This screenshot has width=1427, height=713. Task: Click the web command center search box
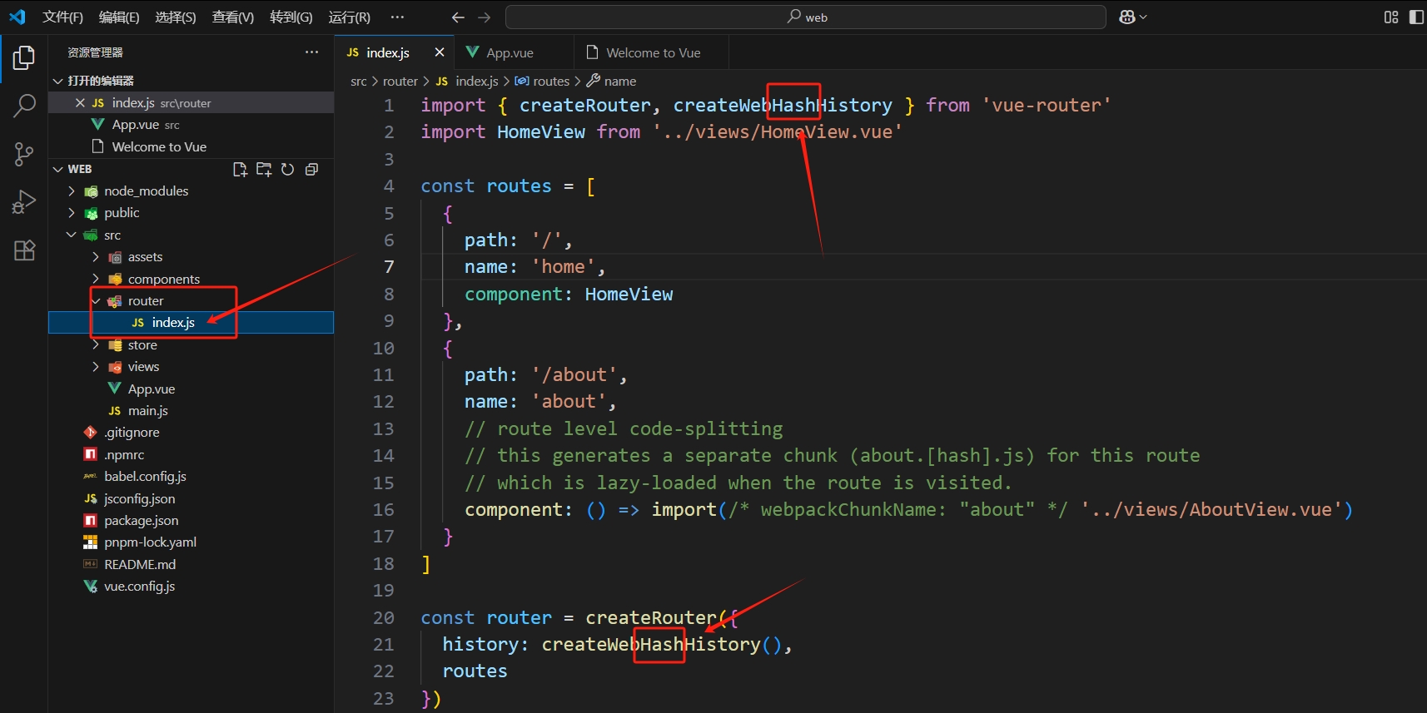point(805,17)
